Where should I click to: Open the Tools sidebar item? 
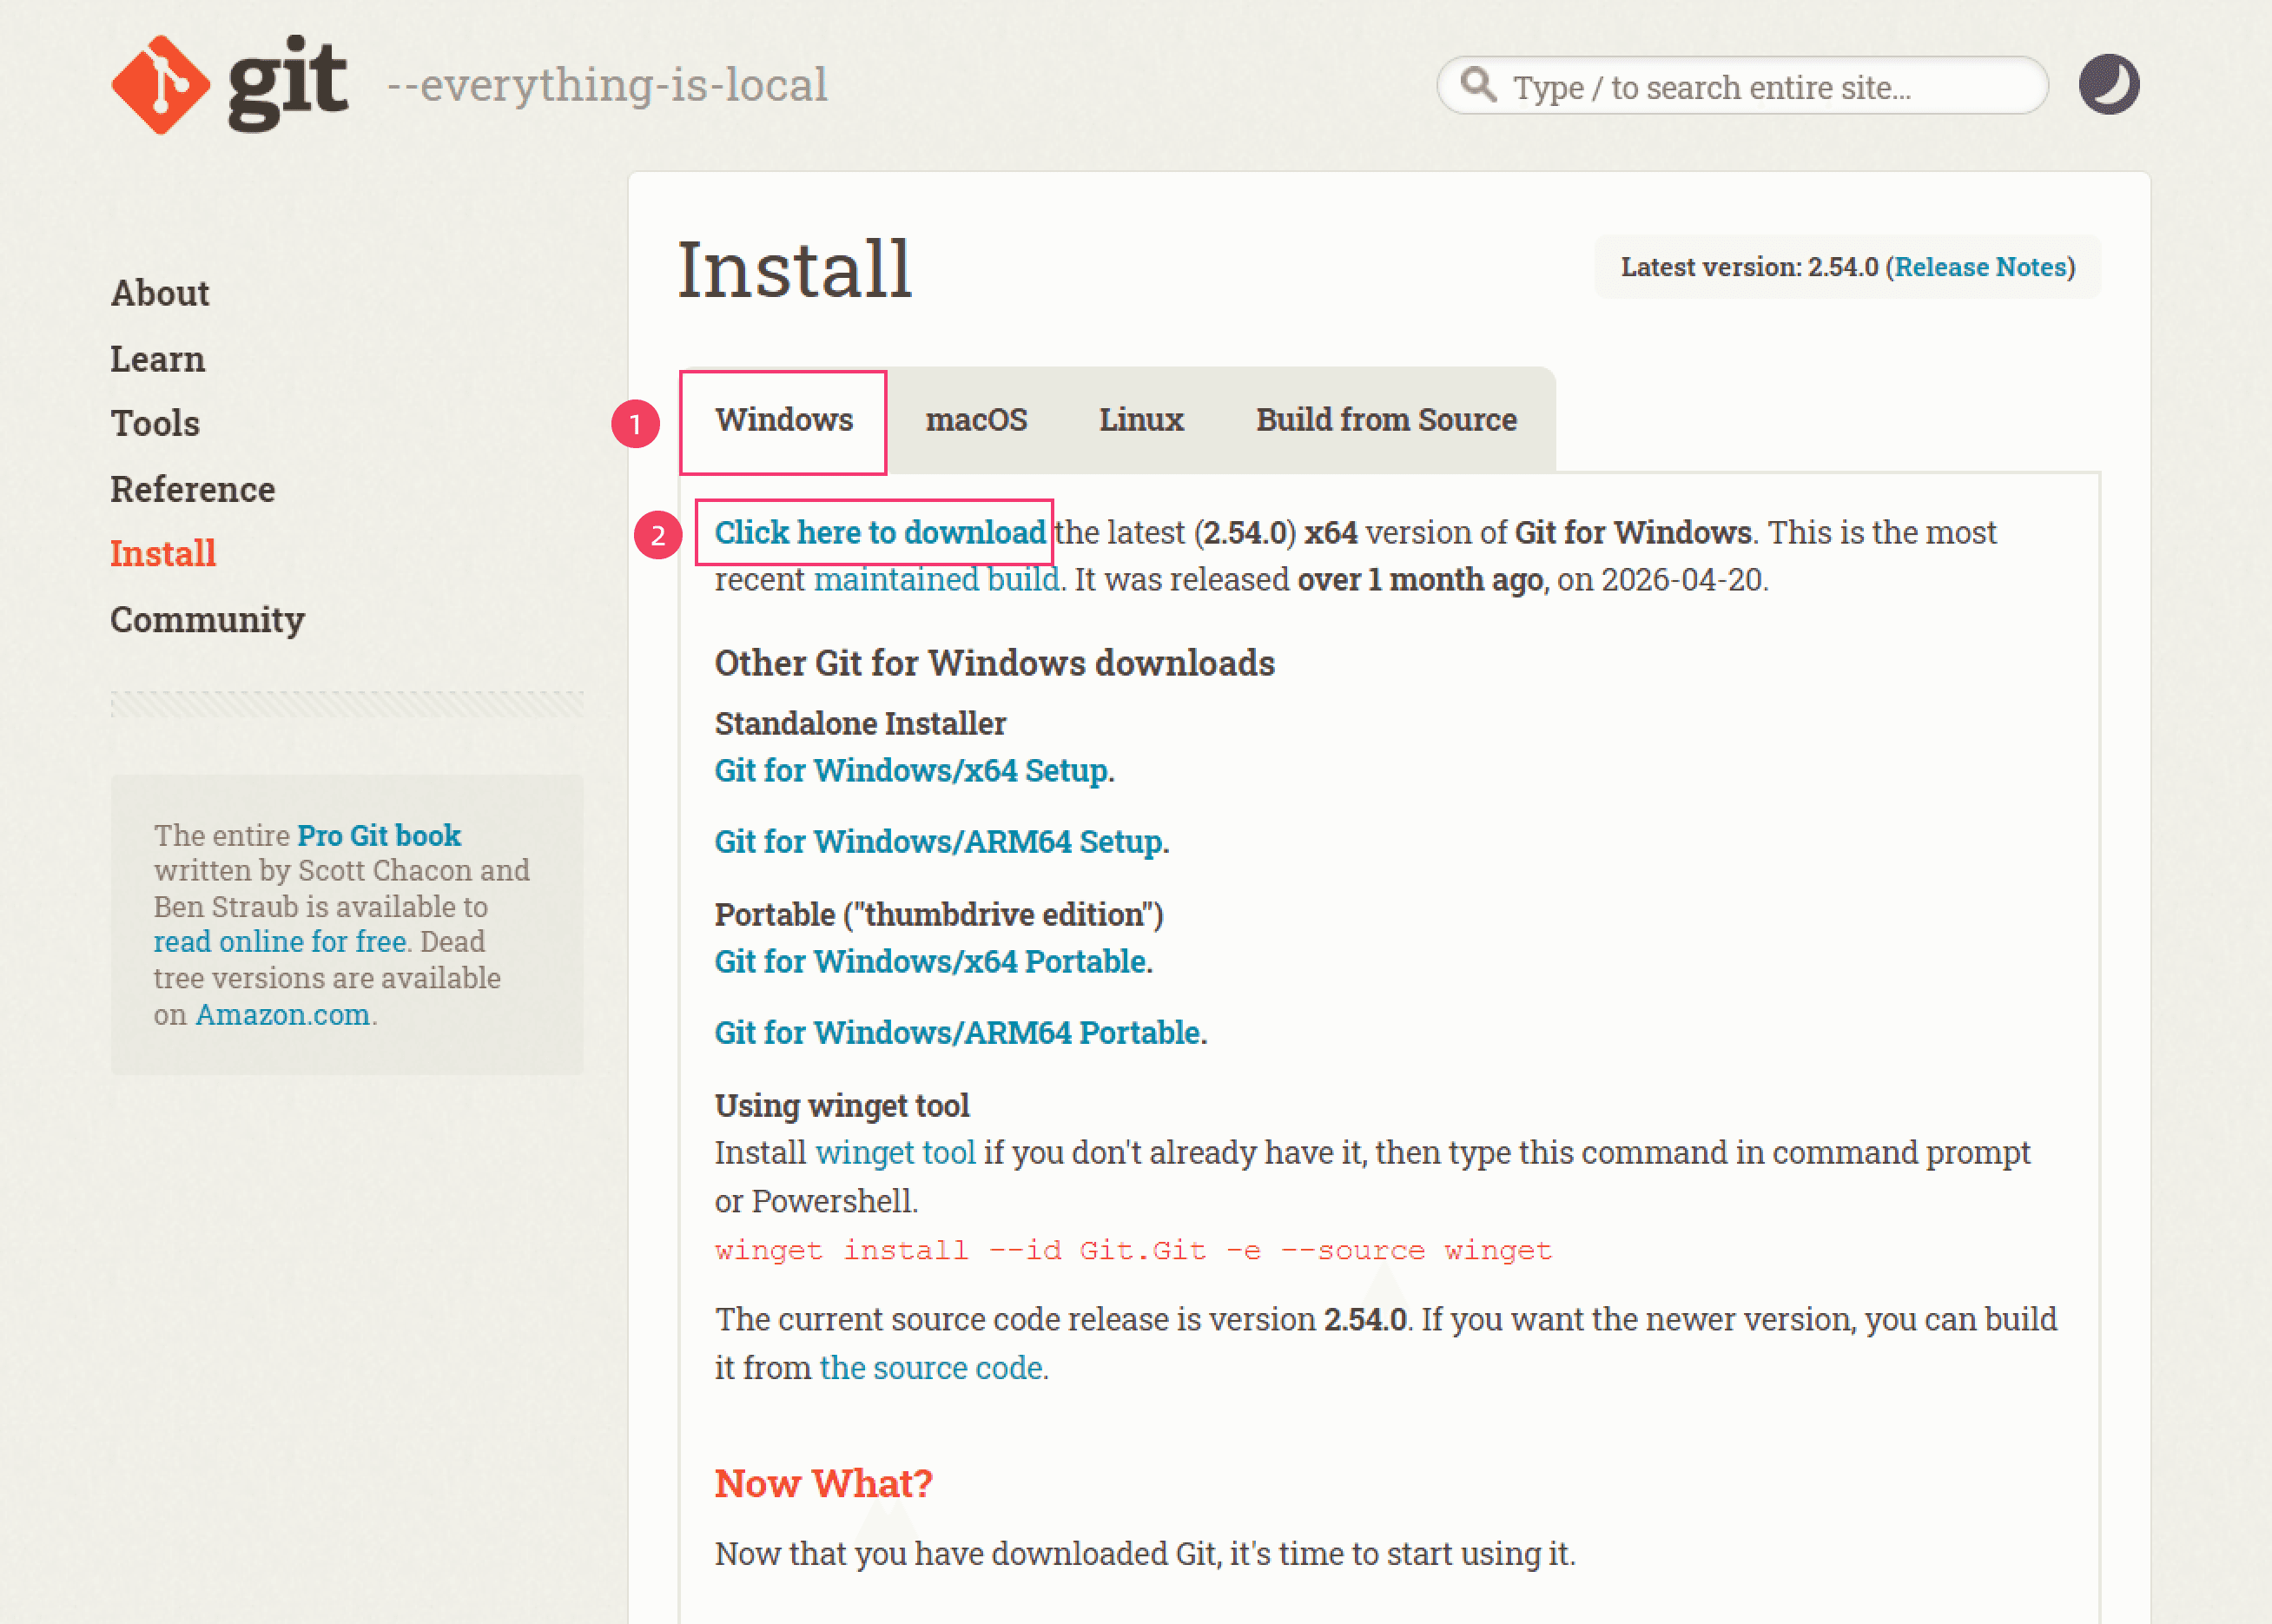(x=155, y=423)
